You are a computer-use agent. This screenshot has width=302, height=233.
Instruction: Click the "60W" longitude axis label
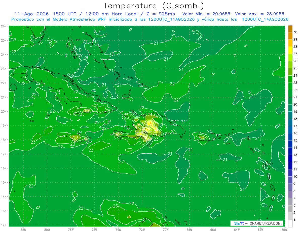click(x=284, y=229)
